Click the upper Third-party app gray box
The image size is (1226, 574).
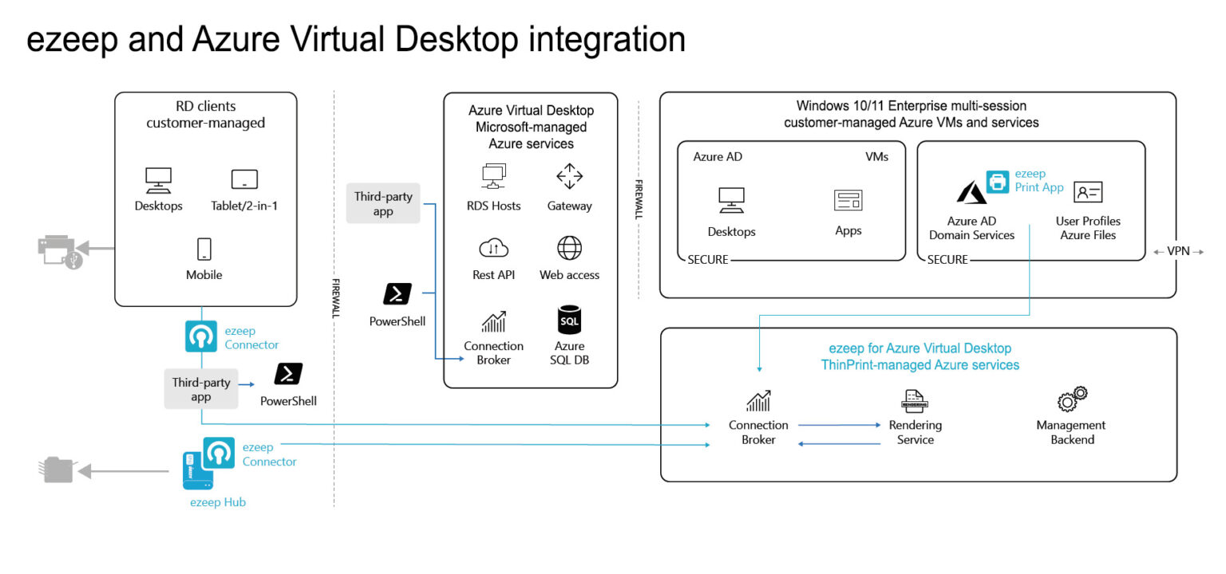(383, 204)
